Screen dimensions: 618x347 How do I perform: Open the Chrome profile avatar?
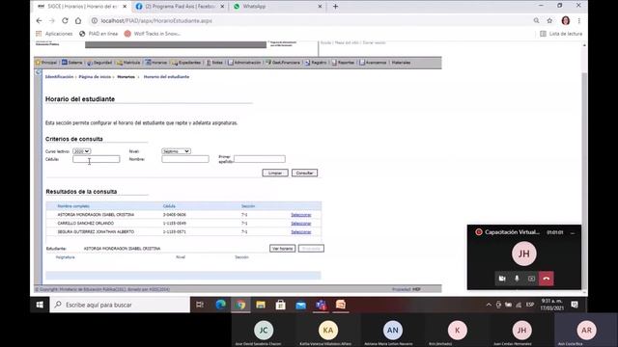566,21
